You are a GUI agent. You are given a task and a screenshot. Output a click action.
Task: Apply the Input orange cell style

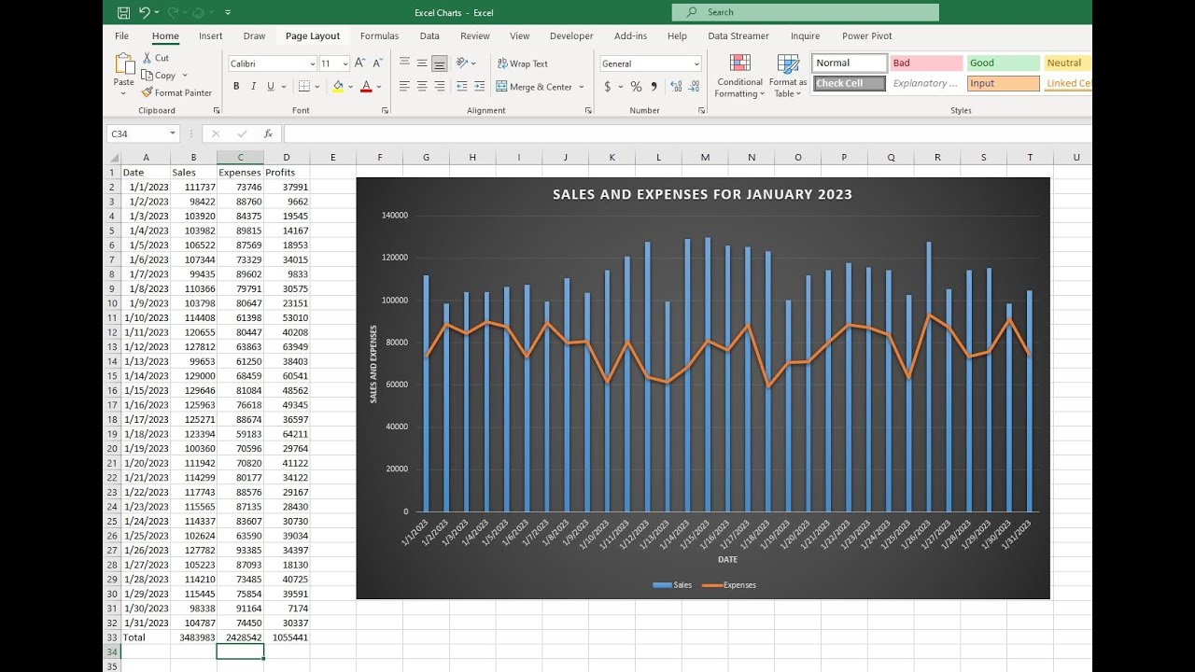(1004, 83)
